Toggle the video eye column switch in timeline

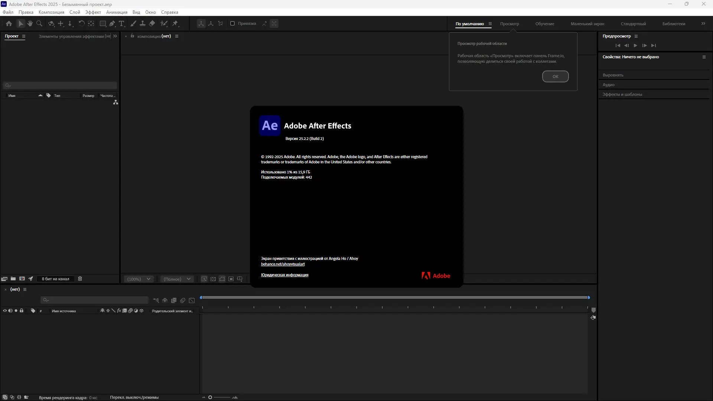(x=5, y=311)
